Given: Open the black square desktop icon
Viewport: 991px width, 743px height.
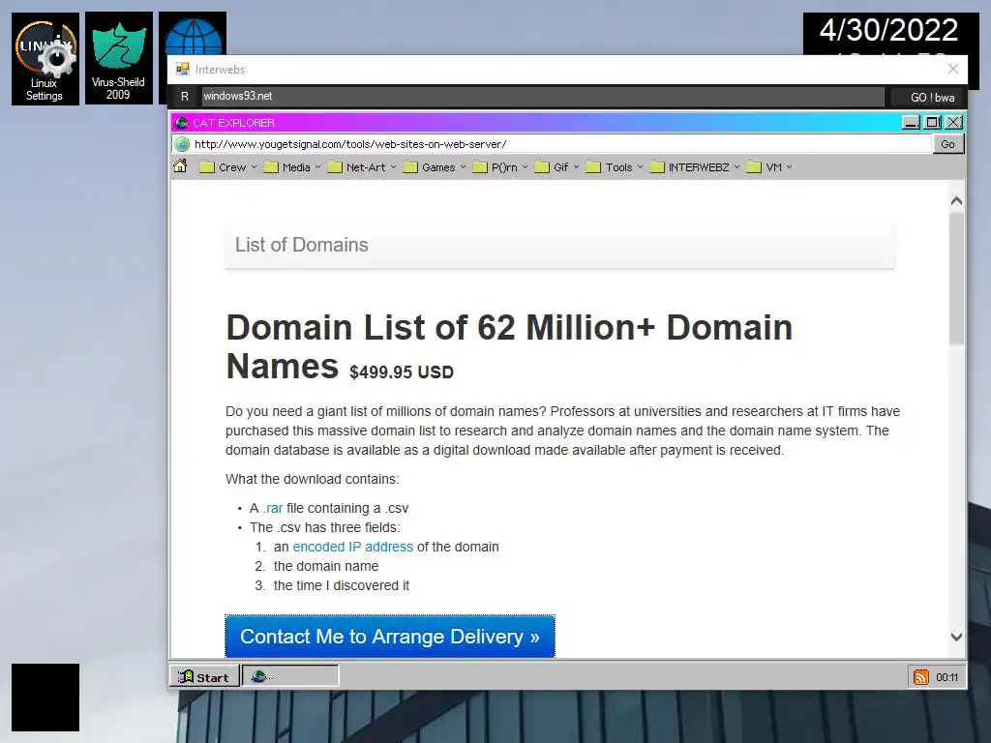Looking at the screenshot, I should 45,698.
